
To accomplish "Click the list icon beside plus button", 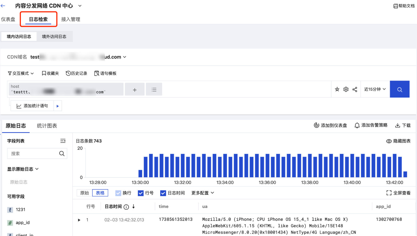I will pyautogui.click(x=154, y=90).
